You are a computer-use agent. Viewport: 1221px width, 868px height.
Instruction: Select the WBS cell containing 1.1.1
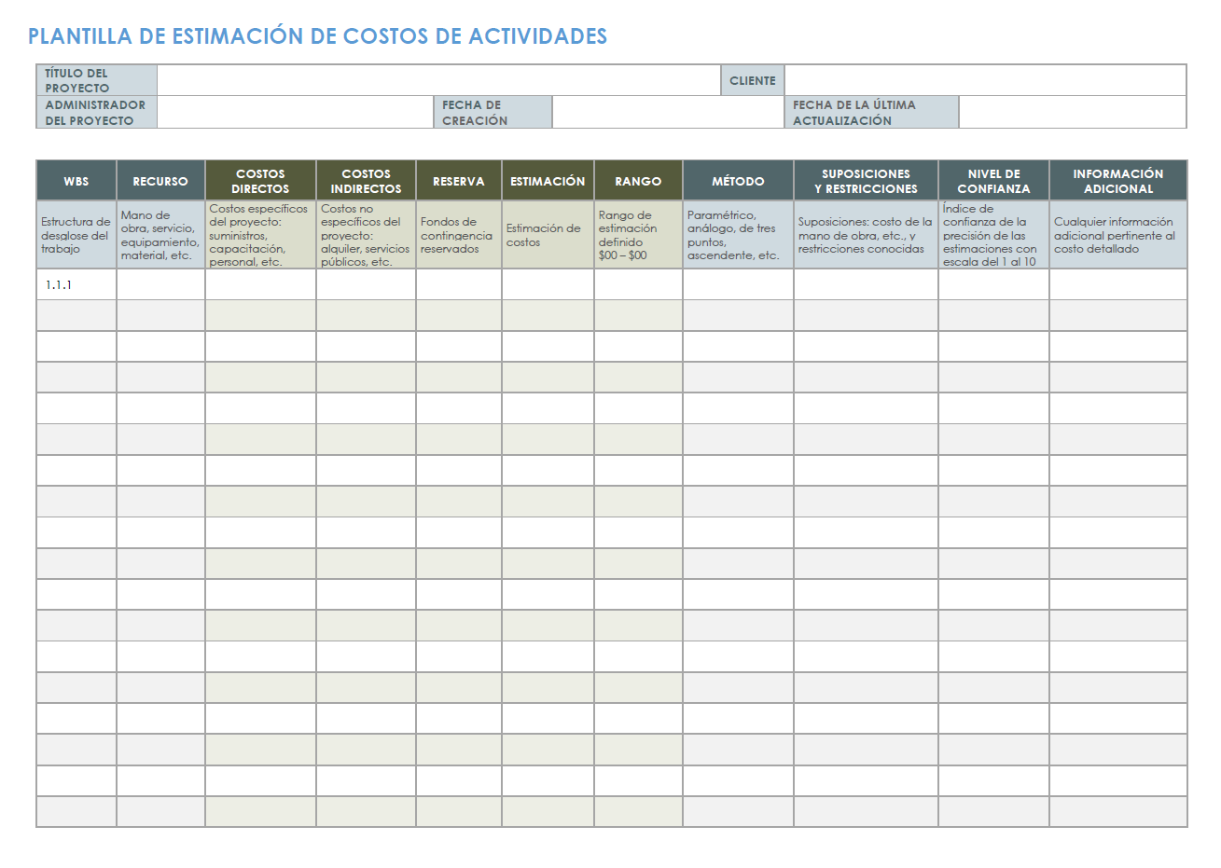click(76, 284)
